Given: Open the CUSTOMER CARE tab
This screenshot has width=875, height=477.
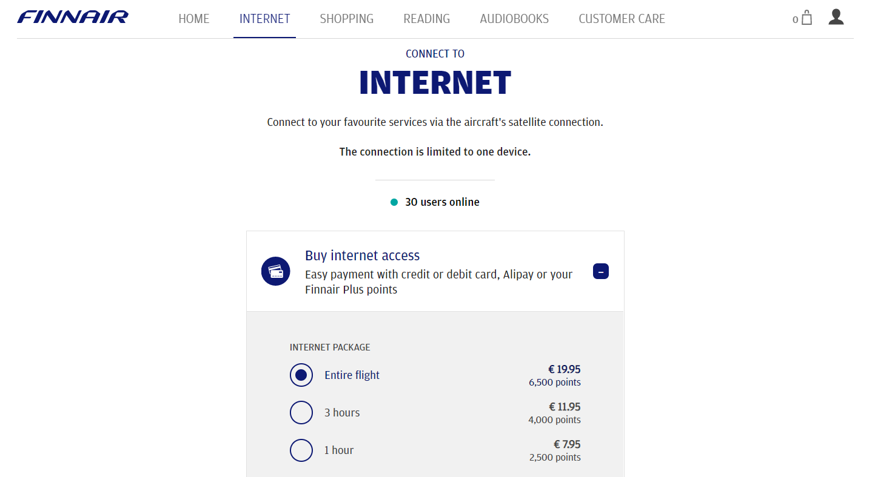Looking at the screenshot, I should (622, 19).
